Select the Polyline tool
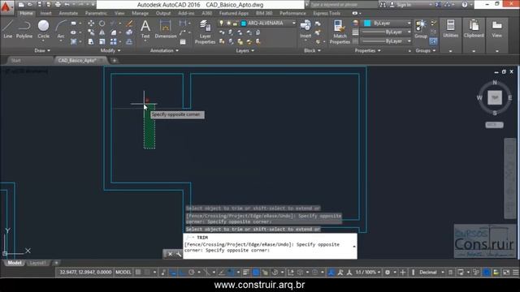The height and width of the screenshot is (292, 520). (24, 29)
